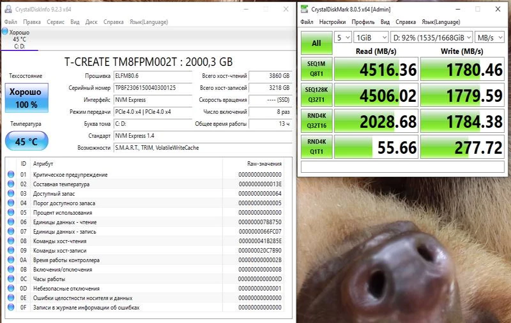Click the CrystalDiskInfo title bar app icon
The width and height of the screenshot is (511, 323).
click(8, 9)
